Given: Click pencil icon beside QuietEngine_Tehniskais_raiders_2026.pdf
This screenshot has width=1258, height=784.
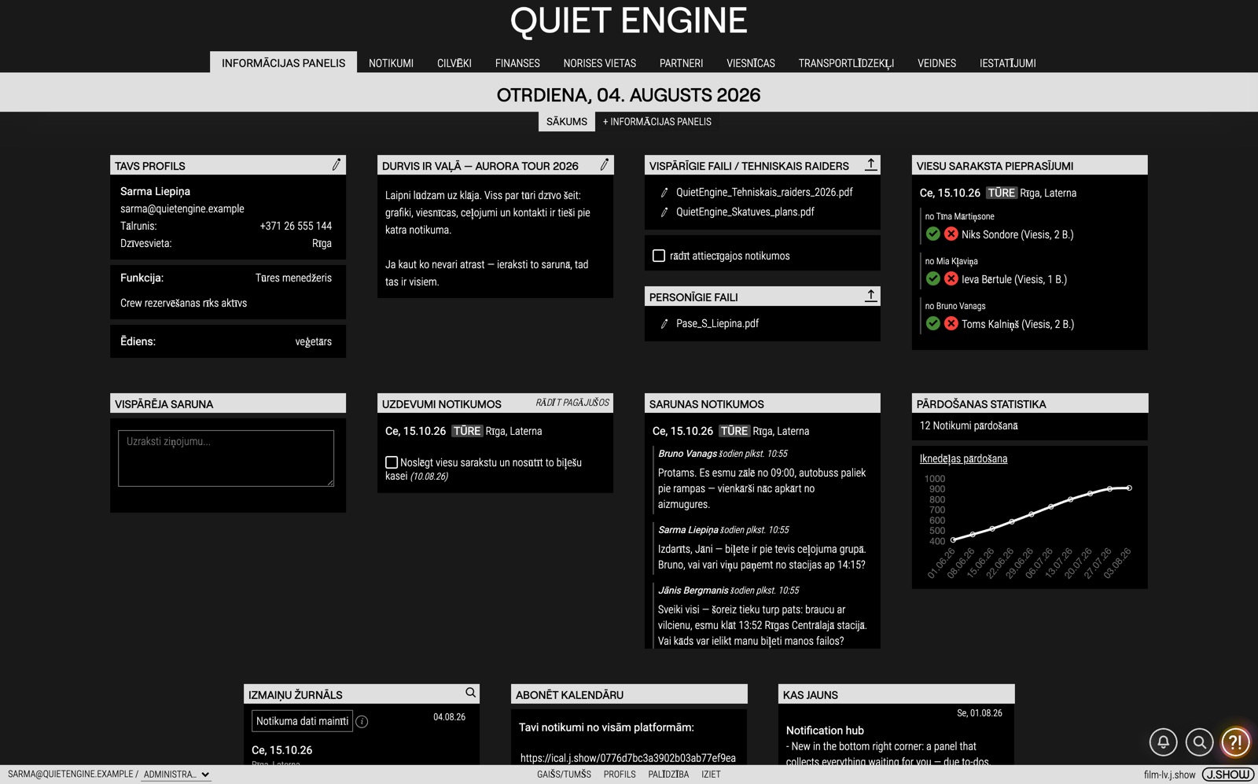Looking at the screenshot, I should pos(664,193).
